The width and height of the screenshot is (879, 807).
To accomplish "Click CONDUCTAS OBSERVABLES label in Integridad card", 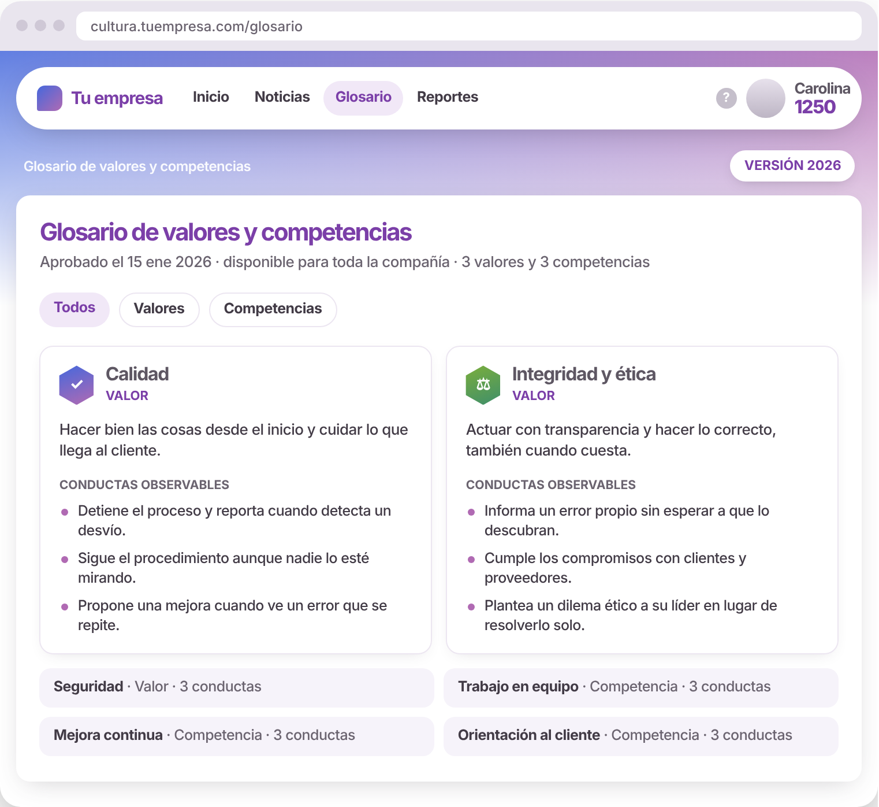I will pos(551,485).
